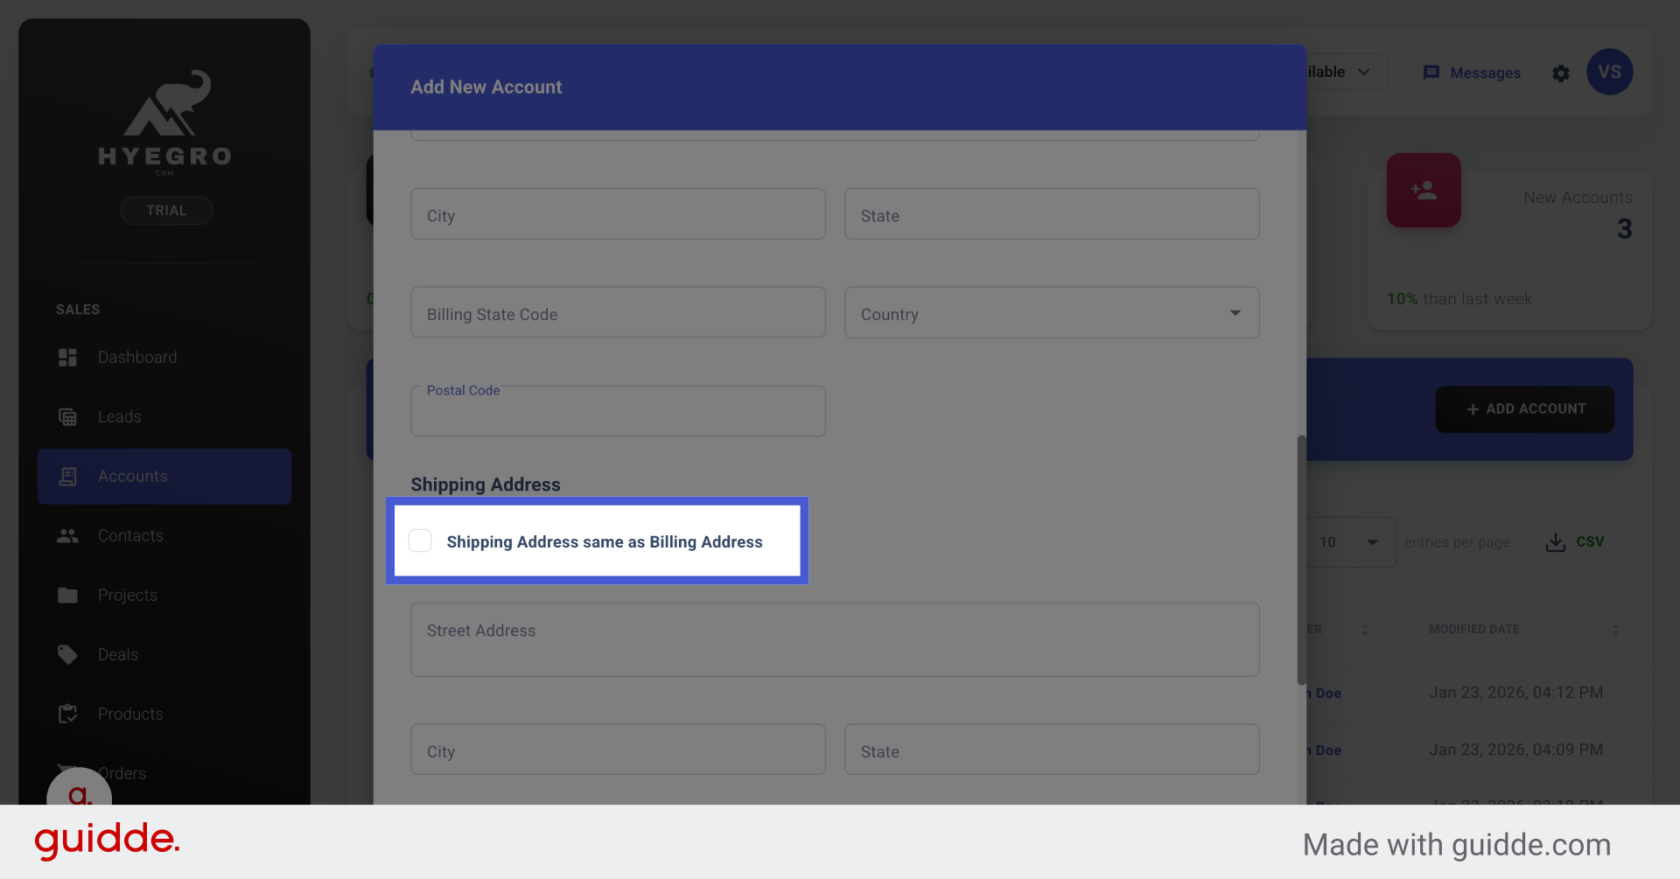Screen dimensions: 1680x879
Task: Click the Projects folder icon
Action: click(67, 595)
